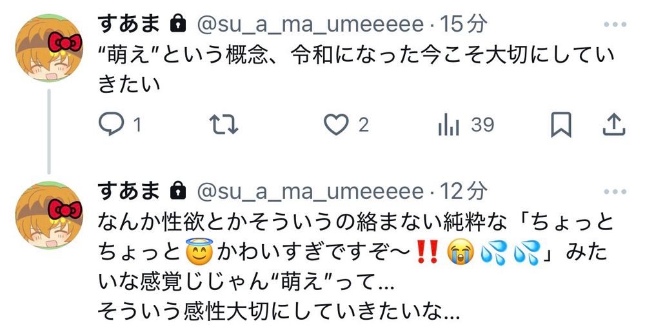645x332 pixels.
Task: Open the 12分 timestamp link
Action: click(x=464, y=191)
